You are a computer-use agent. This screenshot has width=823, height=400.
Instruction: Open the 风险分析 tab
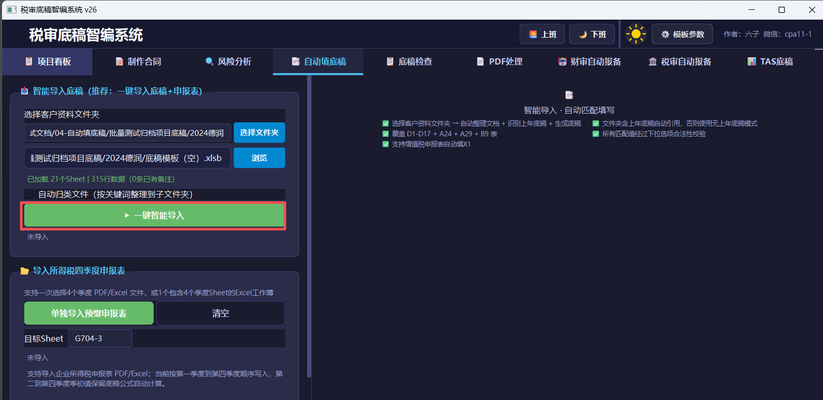point(228,62)
